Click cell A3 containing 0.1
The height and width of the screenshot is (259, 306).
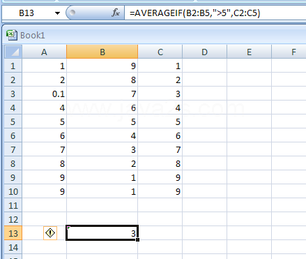tap(44, 94)
